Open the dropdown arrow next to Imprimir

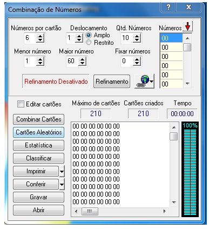(x=62, y=171)
